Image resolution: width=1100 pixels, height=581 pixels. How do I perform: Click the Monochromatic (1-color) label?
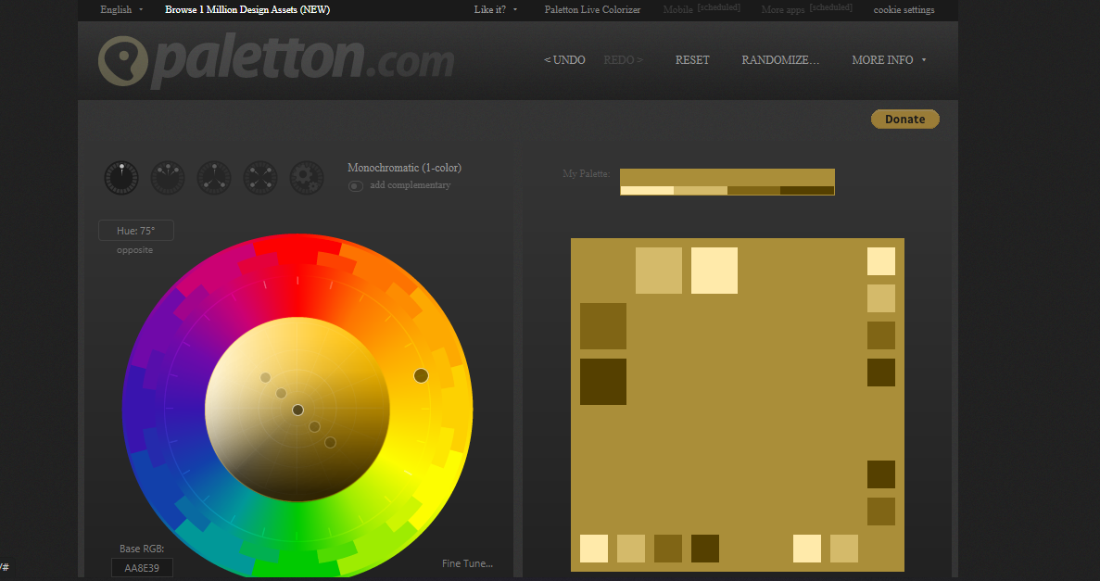404,168
